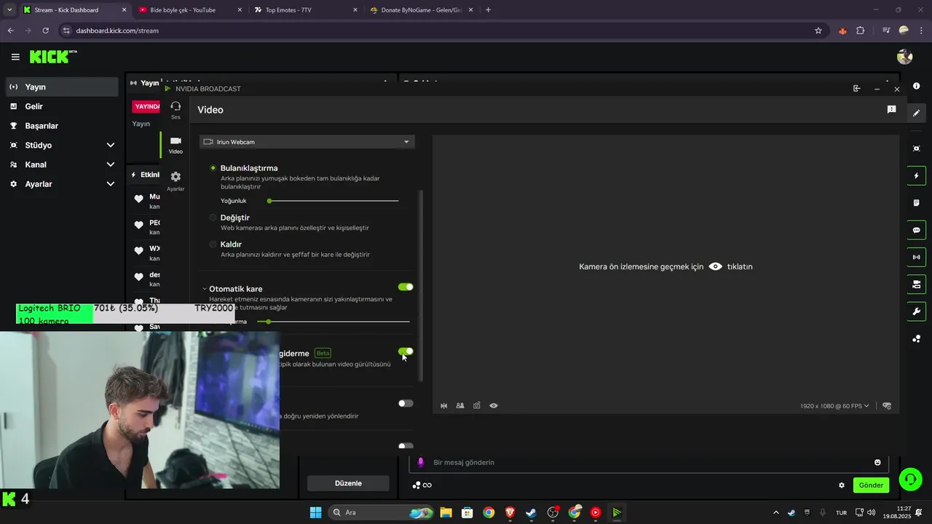The image size is (932, 524).
Task: Collapse the Otomatik kare section chevron
Action: [205, 289]
